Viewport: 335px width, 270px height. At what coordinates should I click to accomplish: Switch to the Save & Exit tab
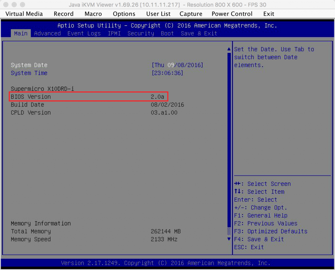pyautogui.click(x=199, y=33)
